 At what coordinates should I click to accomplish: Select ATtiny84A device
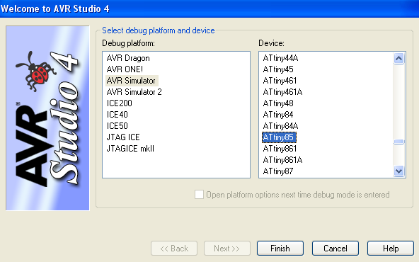(x=280, y=126)
